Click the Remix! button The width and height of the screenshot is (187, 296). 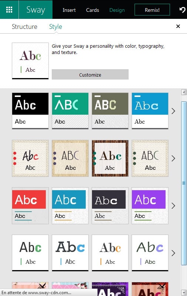point(152,10)
